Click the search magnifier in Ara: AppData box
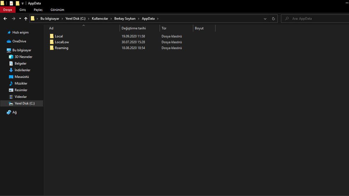The height and width of the screenshot is (196, 349). coord(286,18)
